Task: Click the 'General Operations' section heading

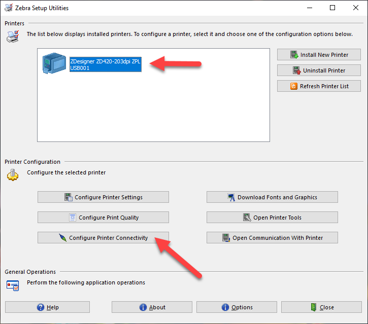Action: pos(30,272)
